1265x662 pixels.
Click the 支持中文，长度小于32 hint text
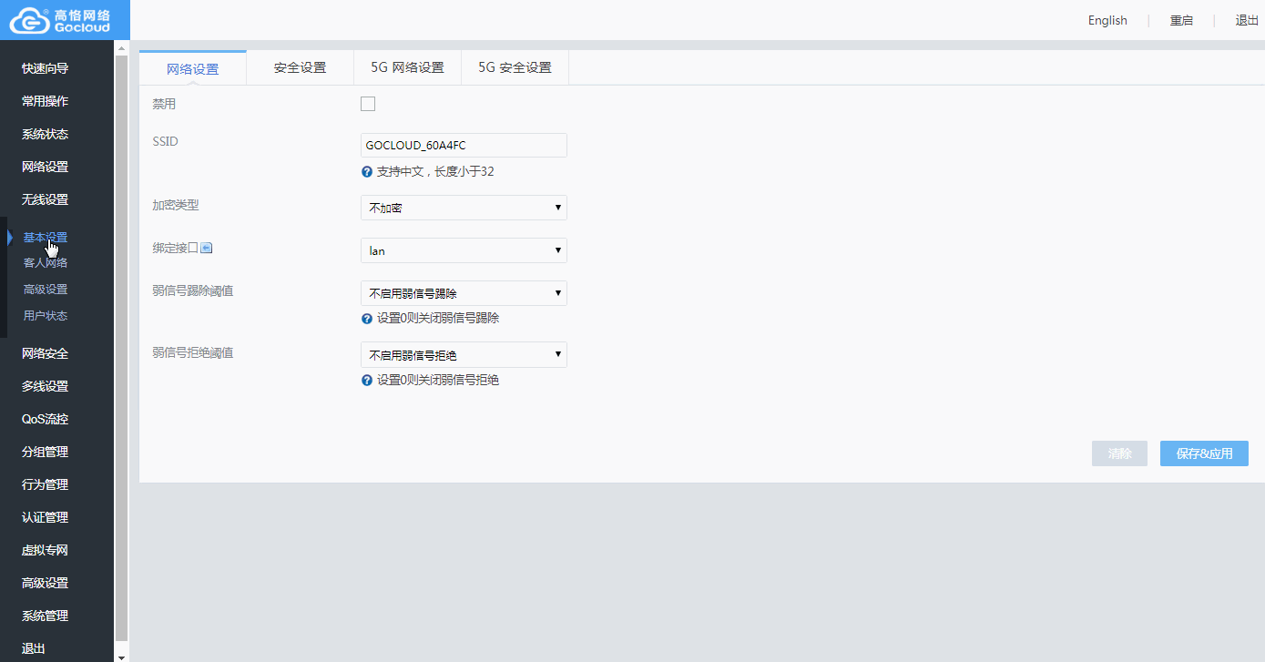tap(435, 171)
